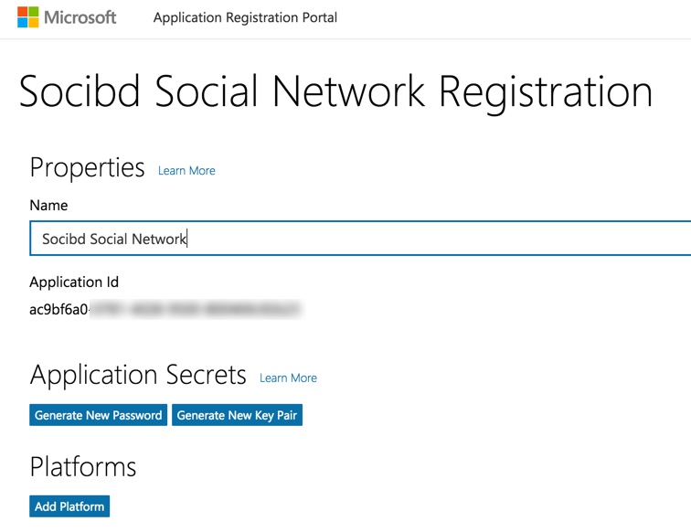Click the yellow square of Microsoft logo
The height and width of the screenshot is (532, 691).
coord(34,23)
